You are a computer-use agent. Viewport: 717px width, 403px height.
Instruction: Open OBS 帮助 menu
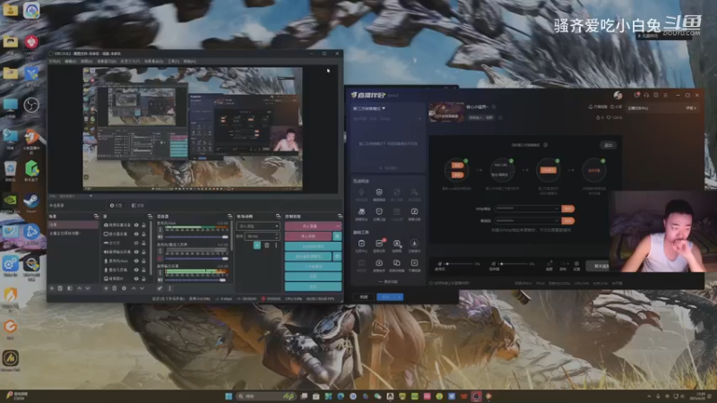click(189, 61)
